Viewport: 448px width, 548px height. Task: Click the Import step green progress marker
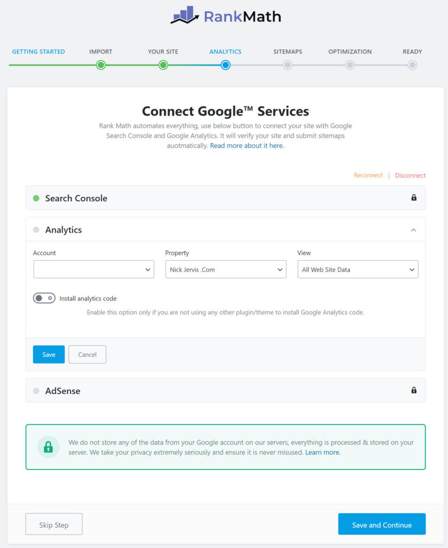101,65
